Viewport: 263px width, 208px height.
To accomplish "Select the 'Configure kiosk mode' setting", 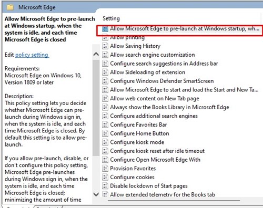I will coord(137,142).
